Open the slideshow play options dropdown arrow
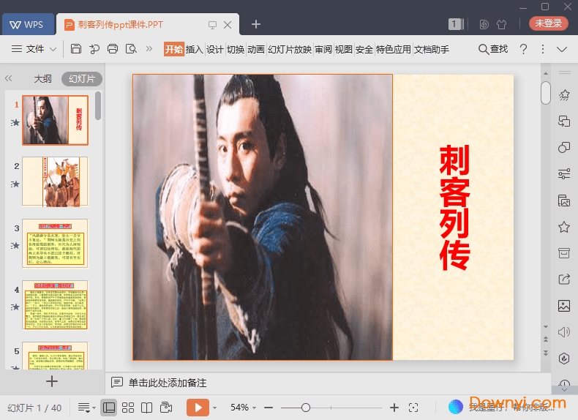Screen dimensions: 578x420 pos(214,408)
